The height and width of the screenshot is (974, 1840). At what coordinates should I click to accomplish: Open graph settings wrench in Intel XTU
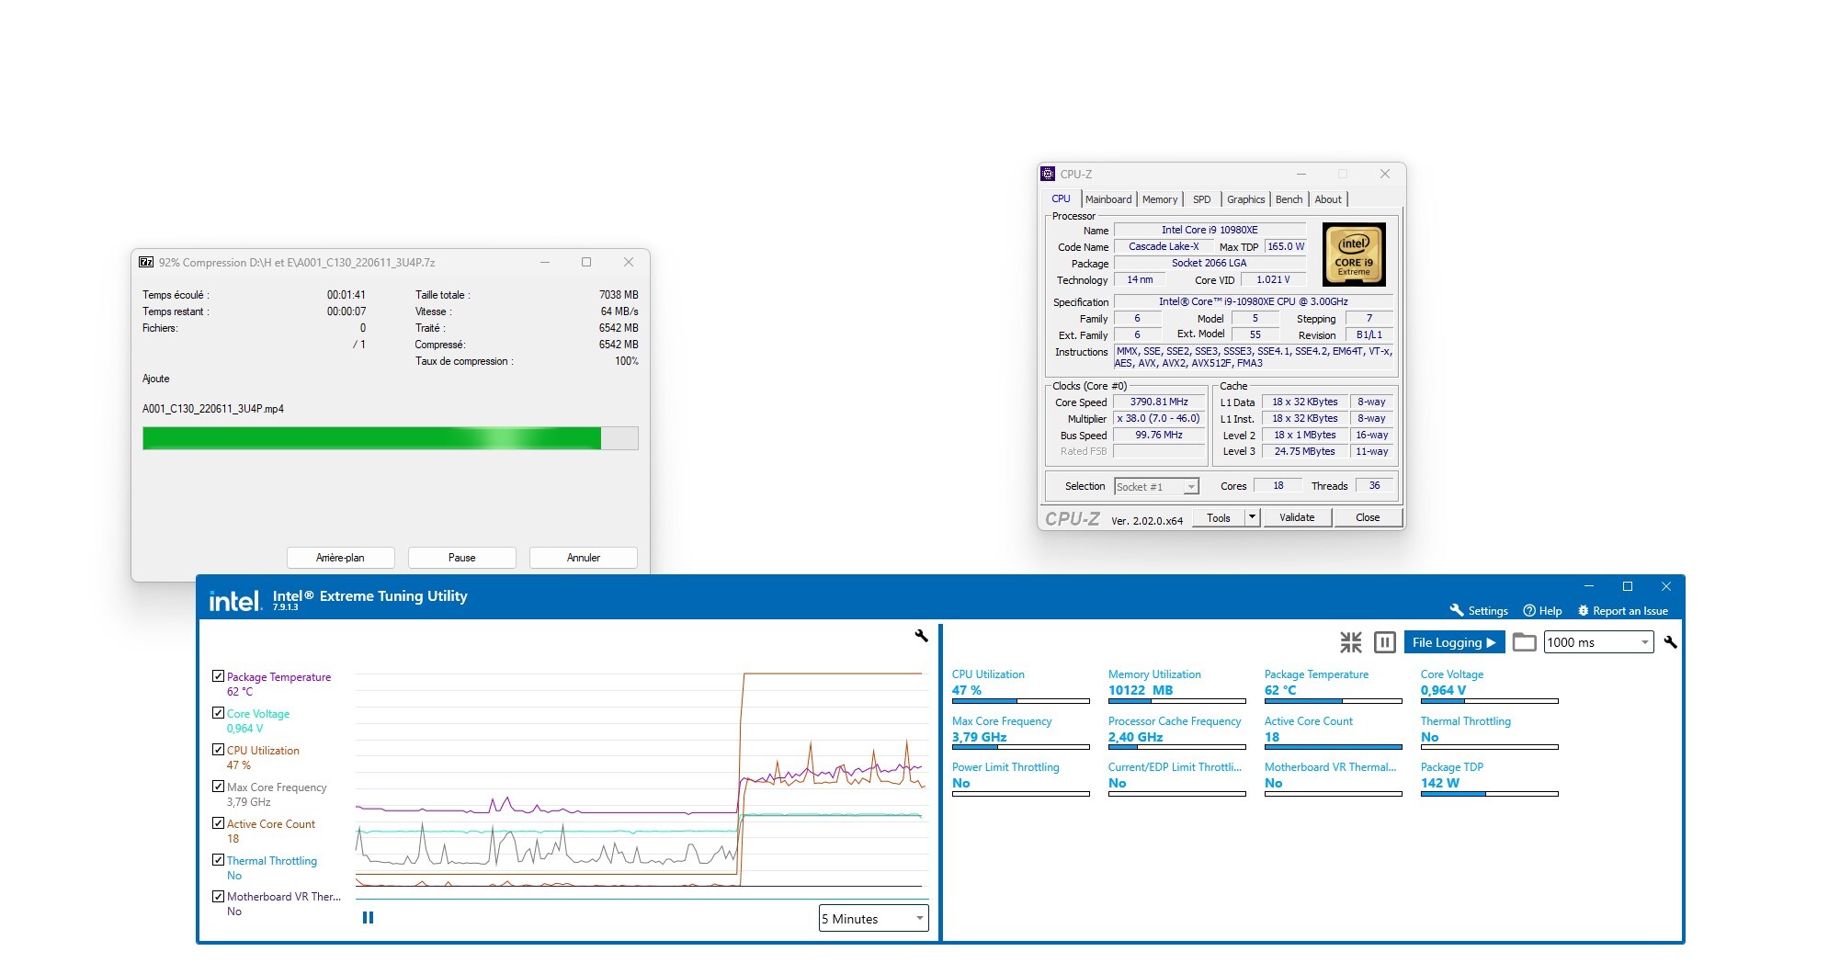[921, 635]
